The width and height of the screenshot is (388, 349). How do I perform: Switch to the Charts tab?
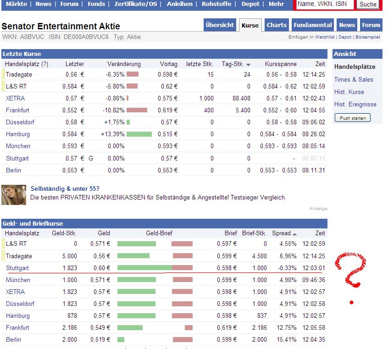click(x=277, y=25)
